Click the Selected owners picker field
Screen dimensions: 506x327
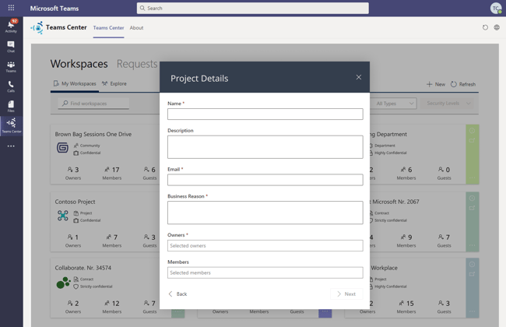(265, 246)
